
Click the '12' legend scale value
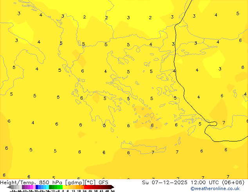(74, 191)
